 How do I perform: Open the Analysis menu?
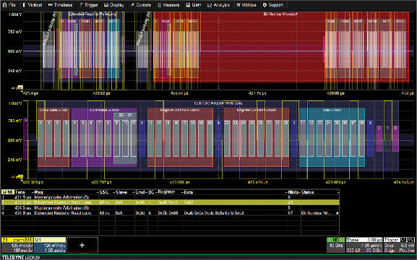(x=218, y=5)
